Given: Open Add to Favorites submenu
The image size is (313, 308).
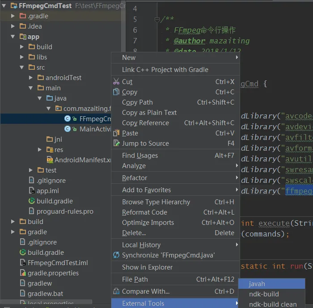Looking at the screenshot, I should (x=175, y=190).
